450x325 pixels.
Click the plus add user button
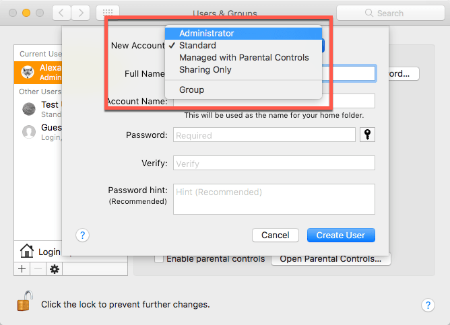point(22,269)
